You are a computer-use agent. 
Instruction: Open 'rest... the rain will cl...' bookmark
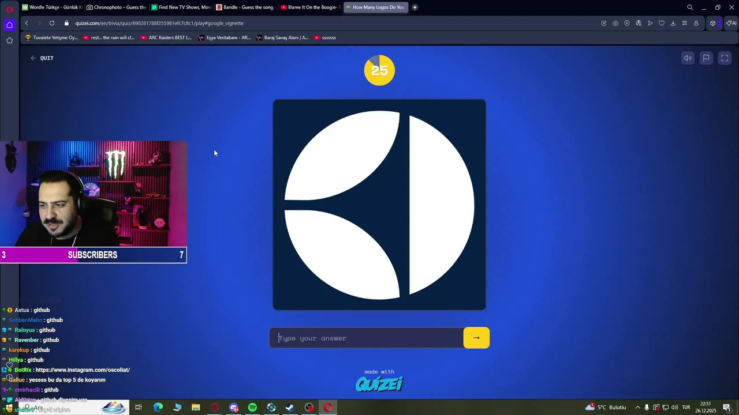[x=109, y=37]
